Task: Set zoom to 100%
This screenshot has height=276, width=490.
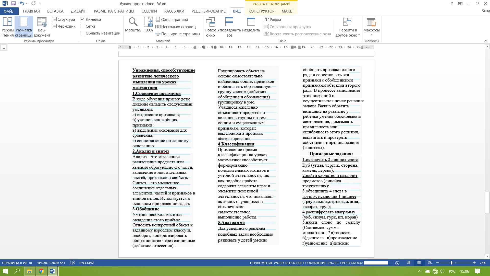Action: [x=148, y=25]
